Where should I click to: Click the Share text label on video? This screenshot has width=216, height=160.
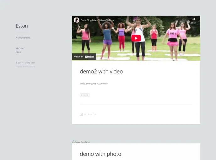pyautogui.click(x=194, y=23)
